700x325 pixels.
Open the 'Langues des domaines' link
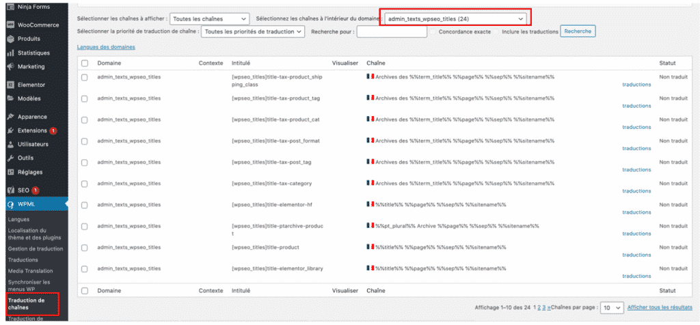click(x=106, y=47)
